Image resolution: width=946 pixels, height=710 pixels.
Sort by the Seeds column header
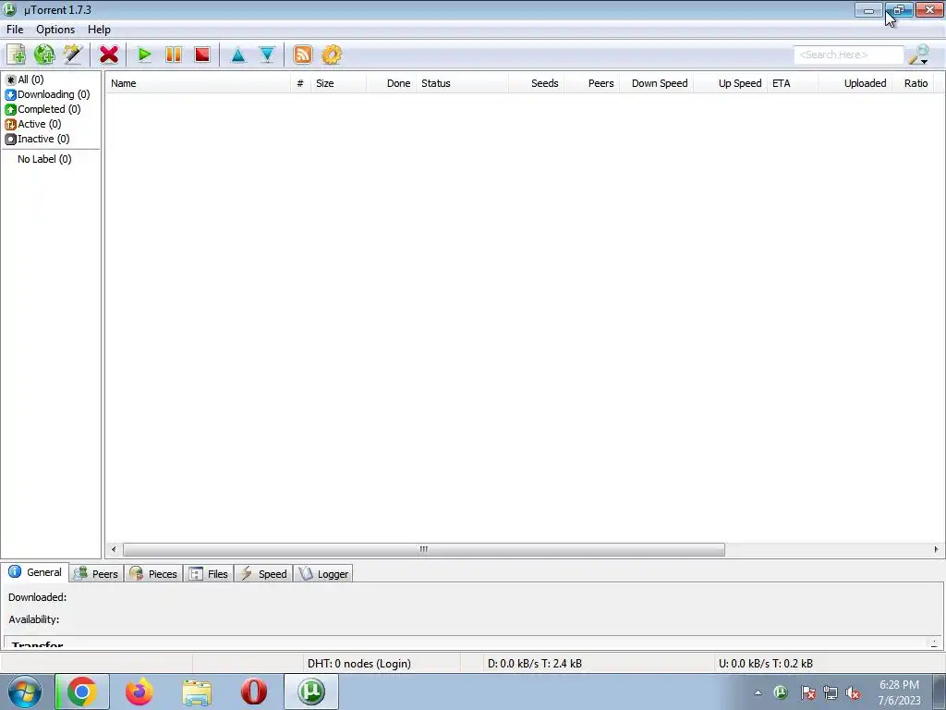click(537, 83)
